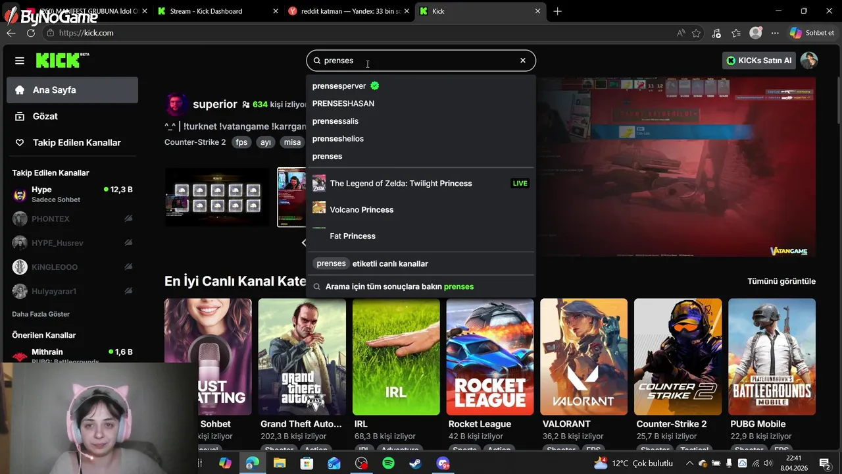
Task: Open KiNGLEOOO channel in sidebar
Action: pos(72,267)
